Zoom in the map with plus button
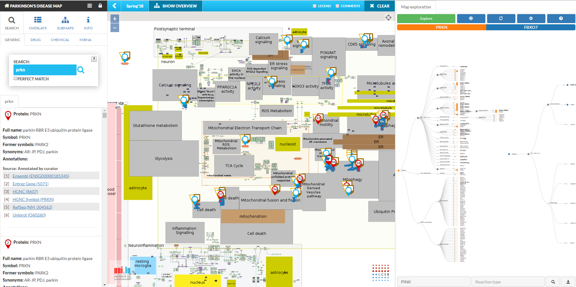Viewport: 576px width, 287px height. [115, 19]
